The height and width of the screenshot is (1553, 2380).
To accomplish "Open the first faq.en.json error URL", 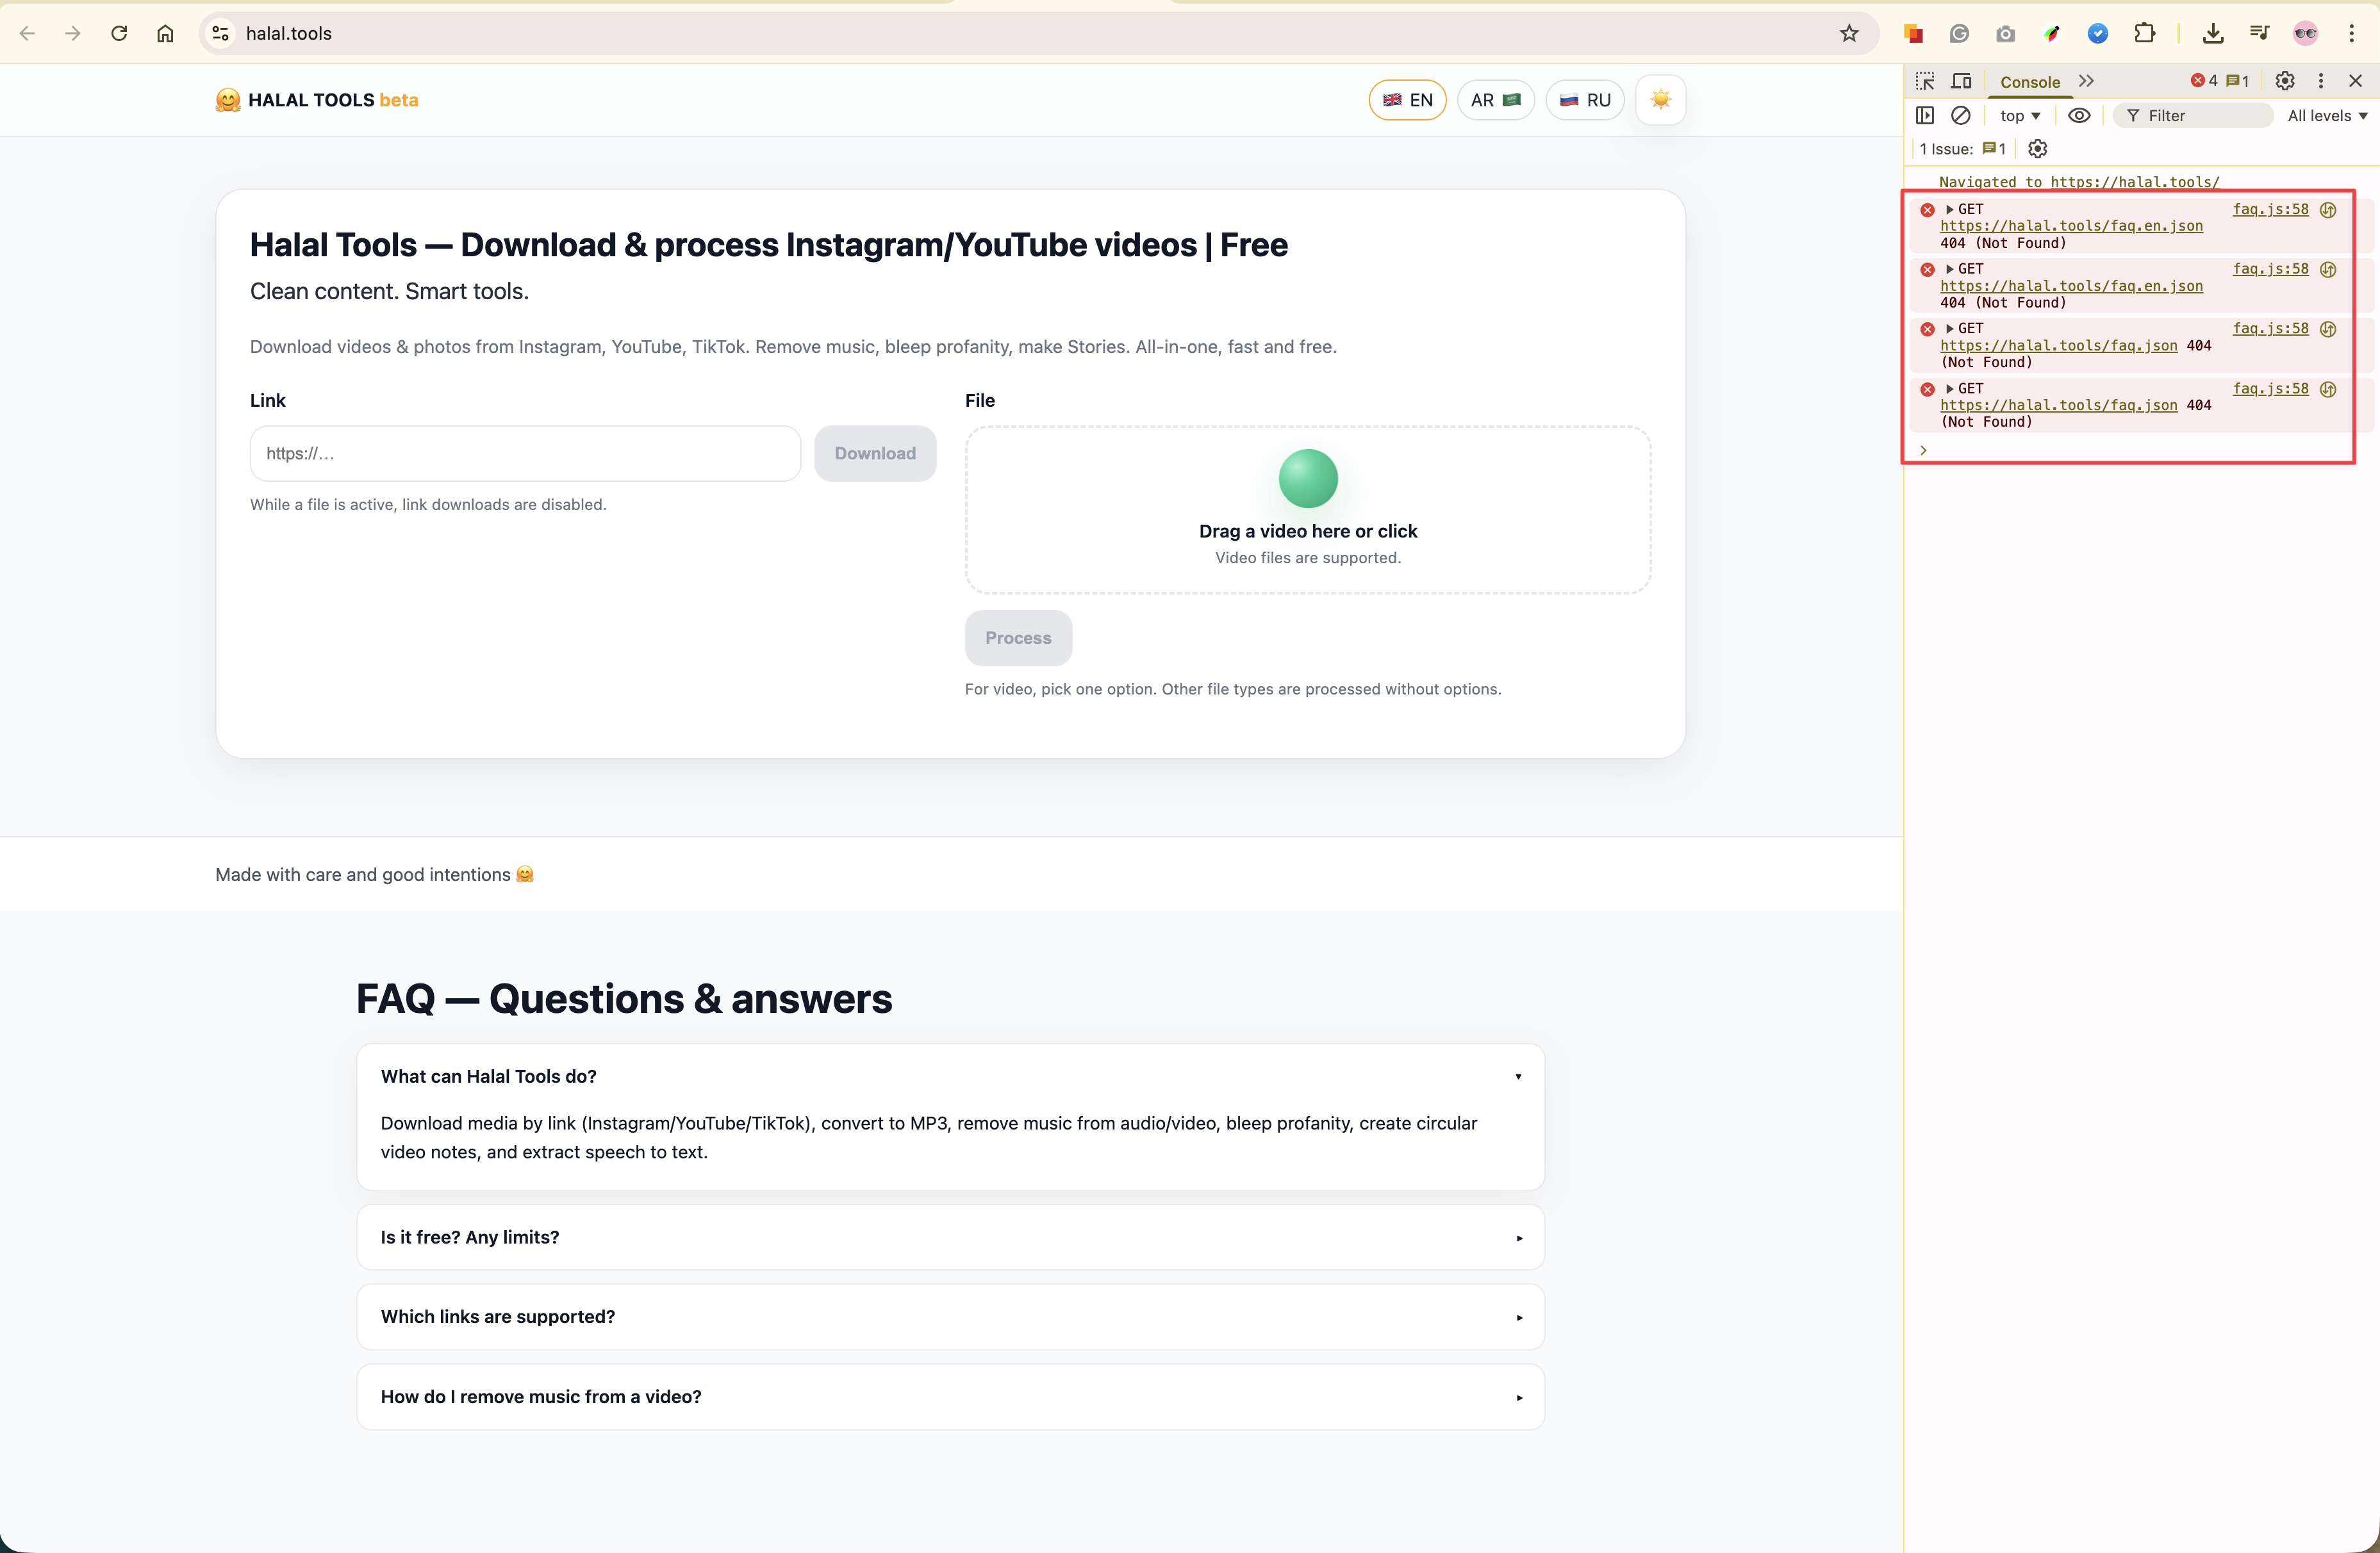I will (2071, 226).
